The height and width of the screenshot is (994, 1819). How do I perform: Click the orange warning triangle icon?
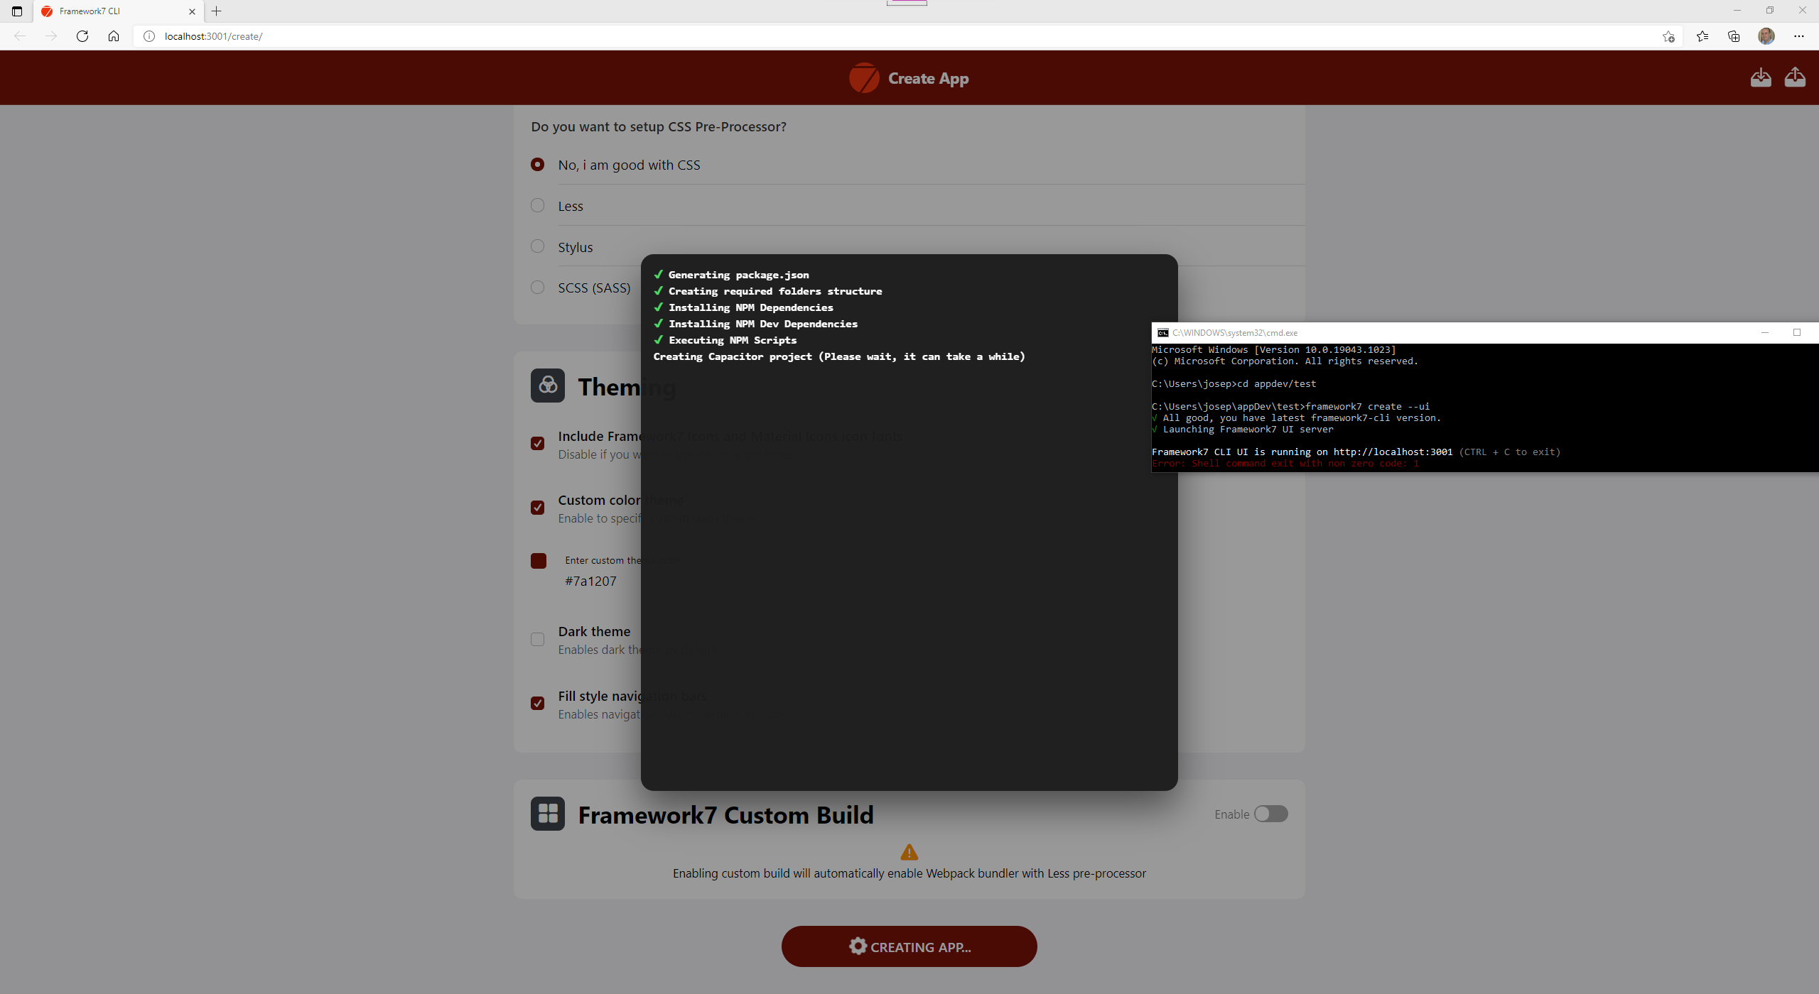point(909,852)
